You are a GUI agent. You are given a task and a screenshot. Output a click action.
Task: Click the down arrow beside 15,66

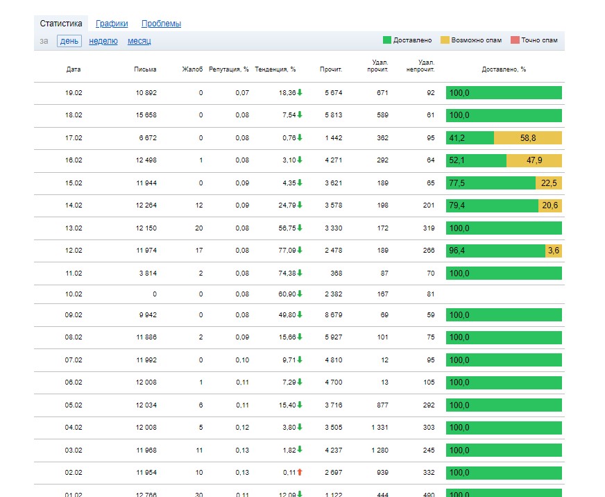(x=300, y=337)
